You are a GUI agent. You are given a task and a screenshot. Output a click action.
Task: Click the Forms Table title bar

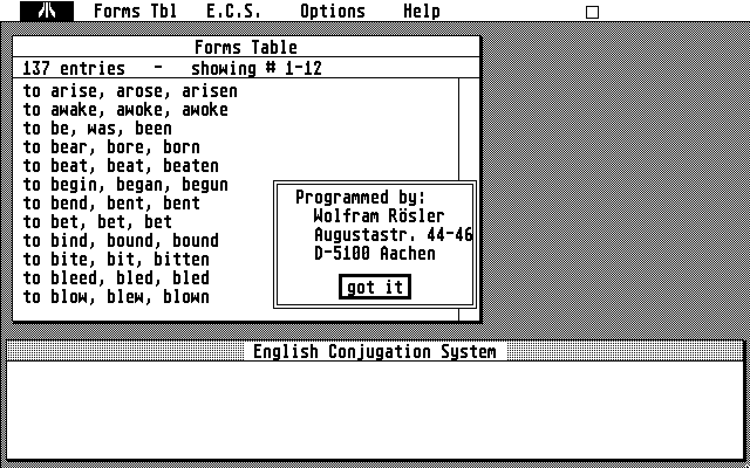click(246, 47)
